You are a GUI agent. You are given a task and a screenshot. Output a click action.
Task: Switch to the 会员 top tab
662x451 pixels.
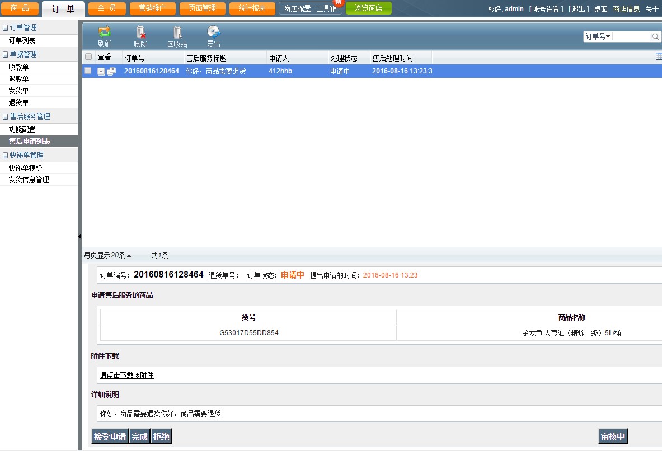[107, 8]
